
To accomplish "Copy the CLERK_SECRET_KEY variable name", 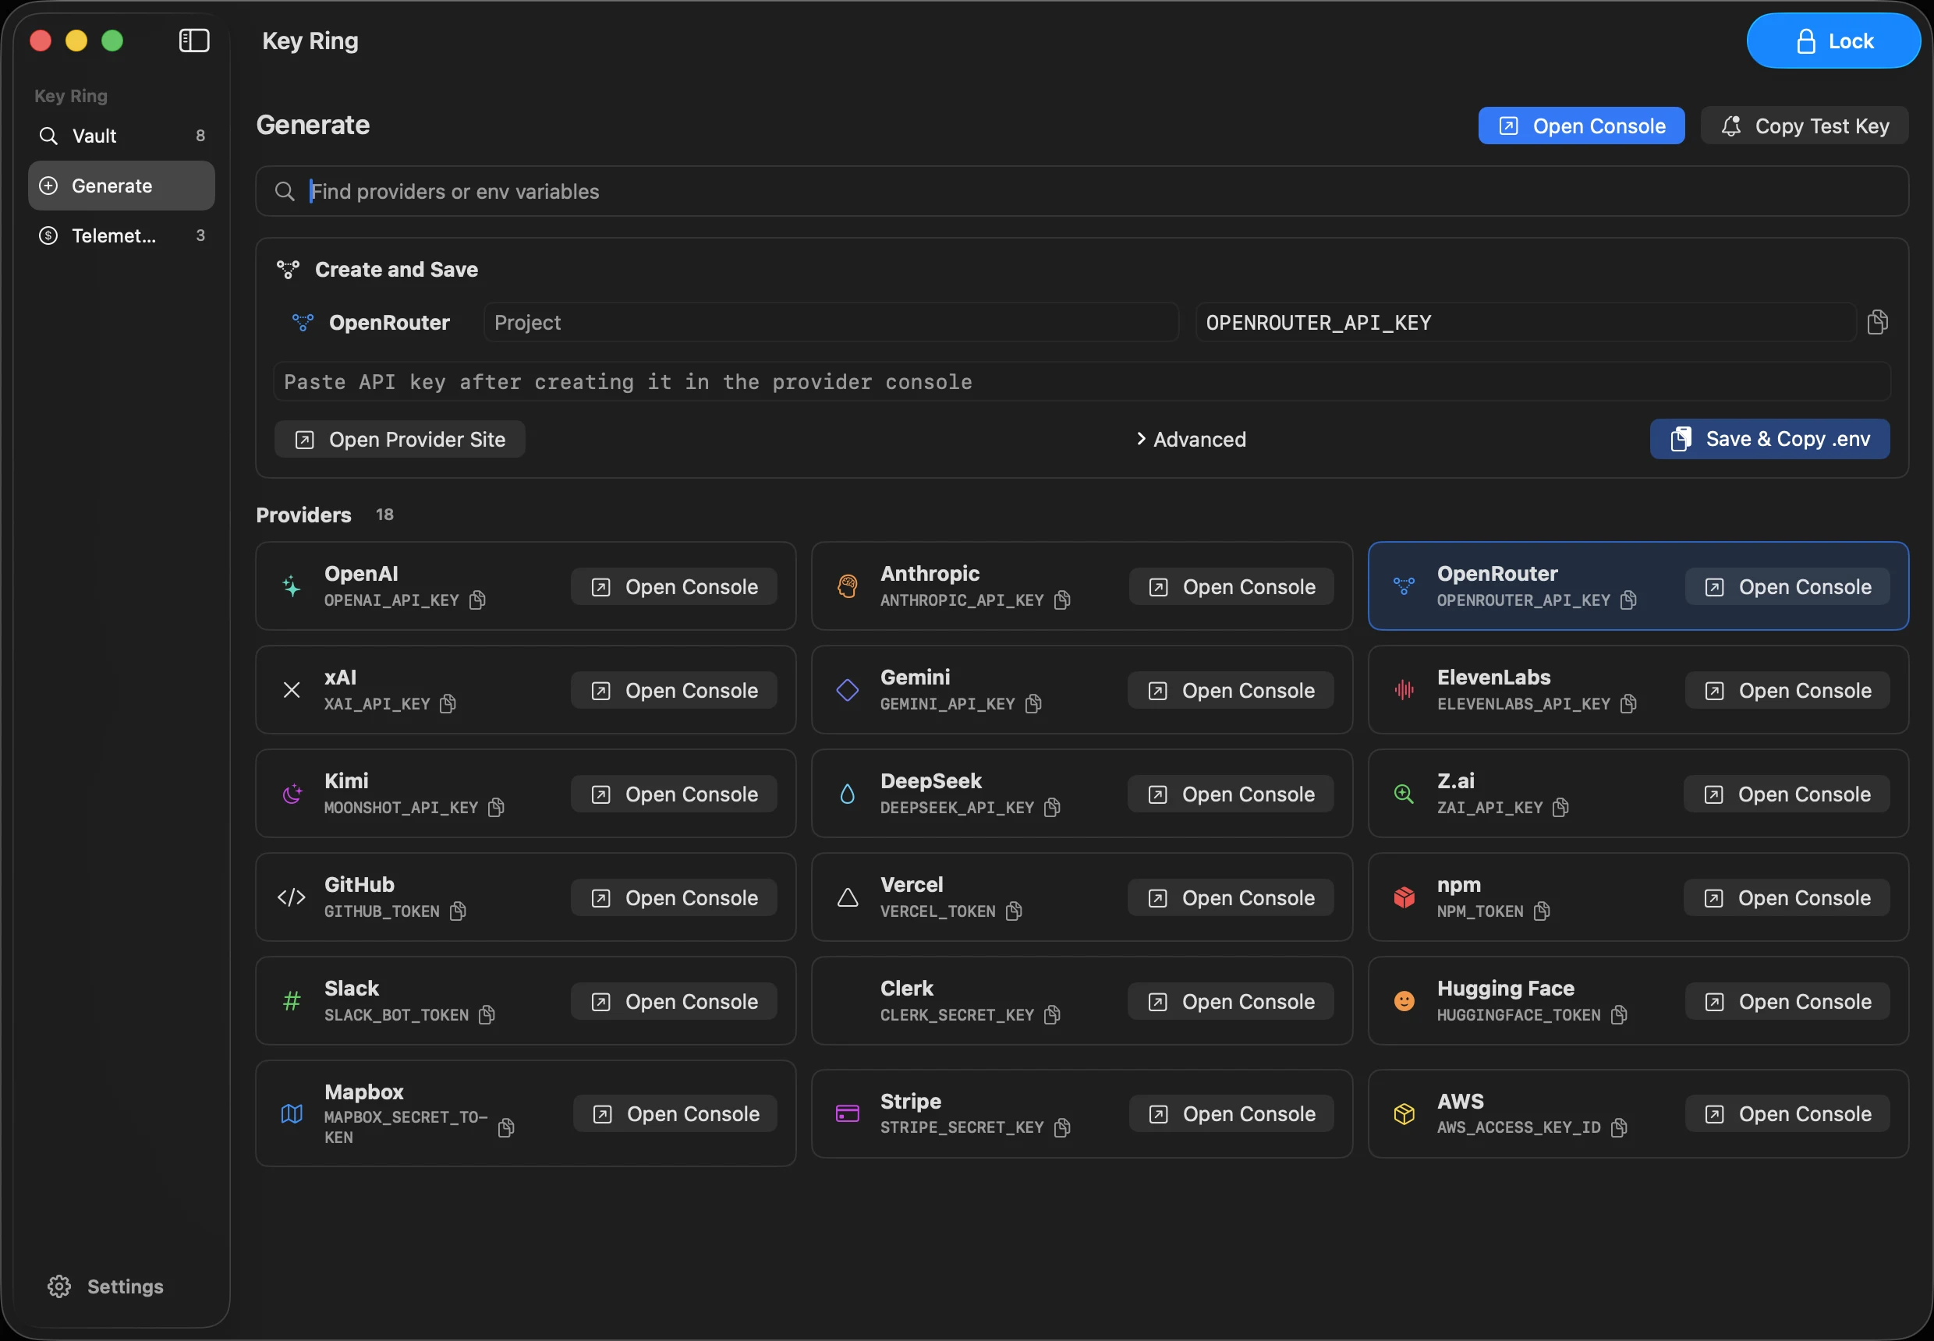I will click(x=1052, y=1015).
